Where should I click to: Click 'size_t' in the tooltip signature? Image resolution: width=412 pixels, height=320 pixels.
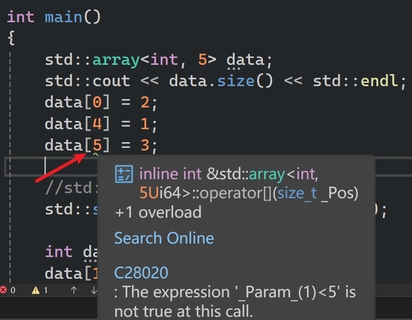pyautogui.click(x=299, y=193)
